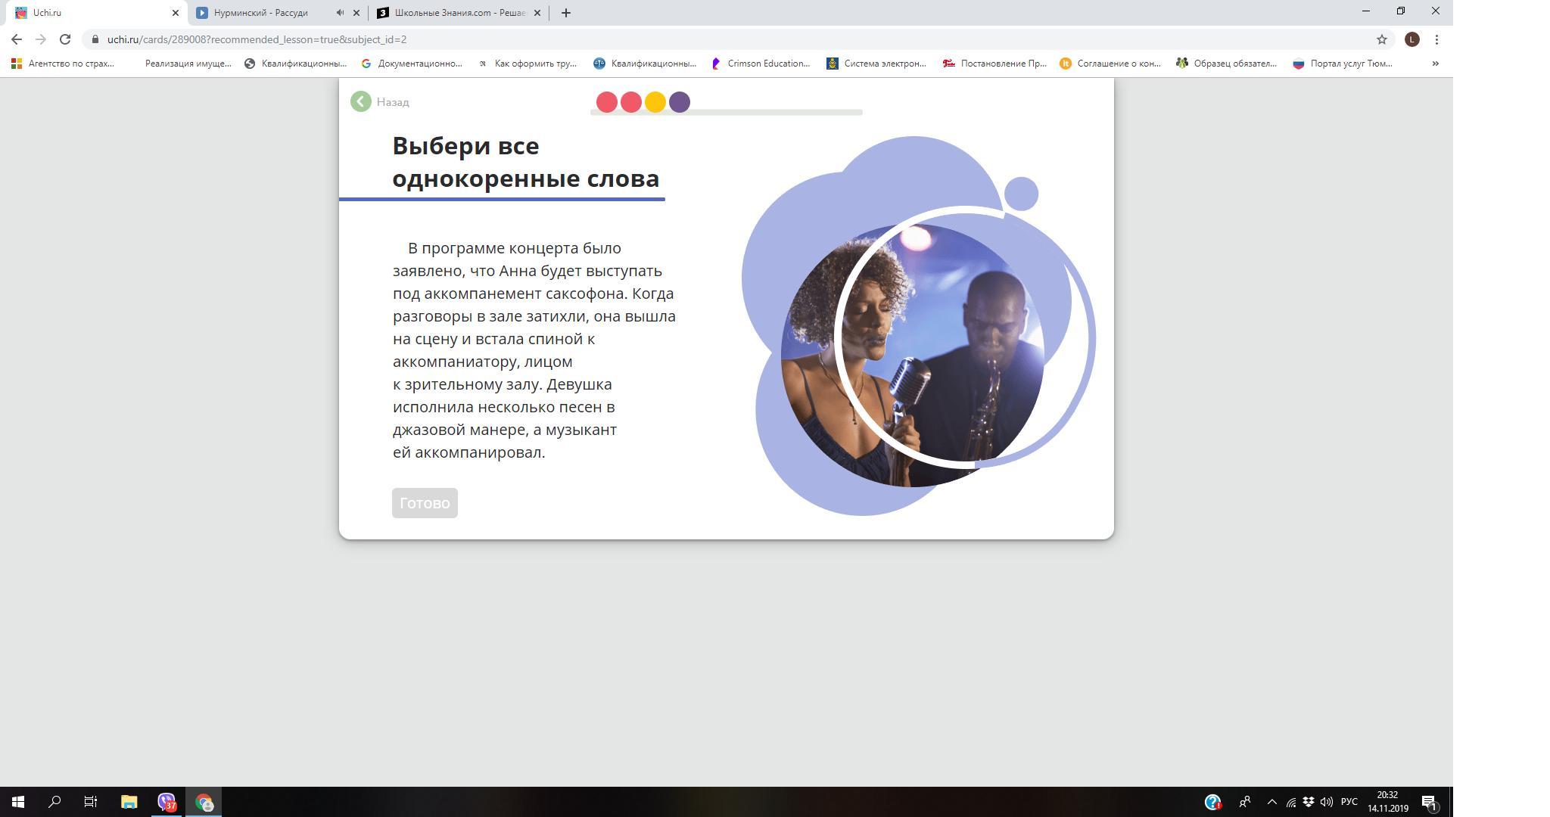1550x817 pixels.
Task: Mute the Нурминский tab audio icon
Action: (340, 13)
